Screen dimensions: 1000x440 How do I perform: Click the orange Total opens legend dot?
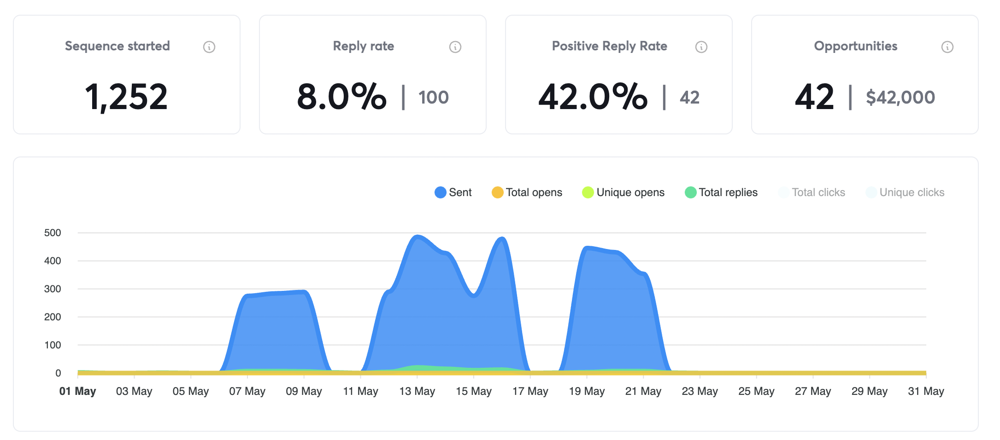[x=497, y=192]
